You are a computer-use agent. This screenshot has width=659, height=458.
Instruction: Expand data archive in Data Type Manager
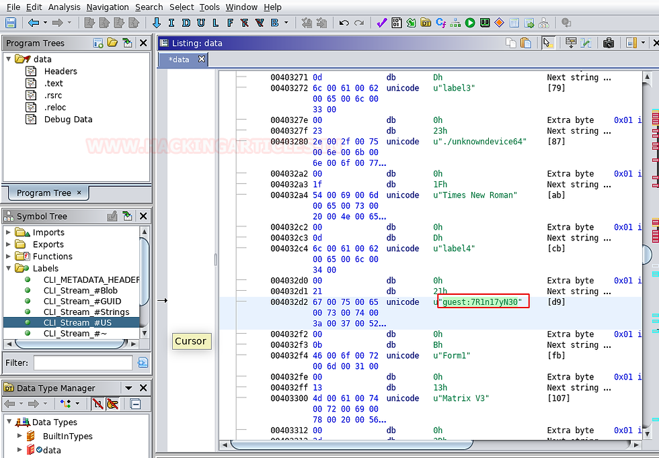tap(20, 449)
